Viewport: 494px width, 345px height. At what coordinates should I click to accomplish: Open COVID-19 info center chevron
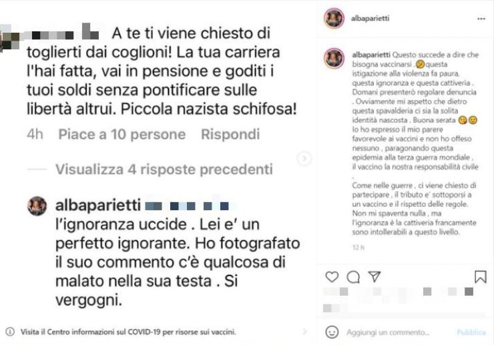click(304, 332)
